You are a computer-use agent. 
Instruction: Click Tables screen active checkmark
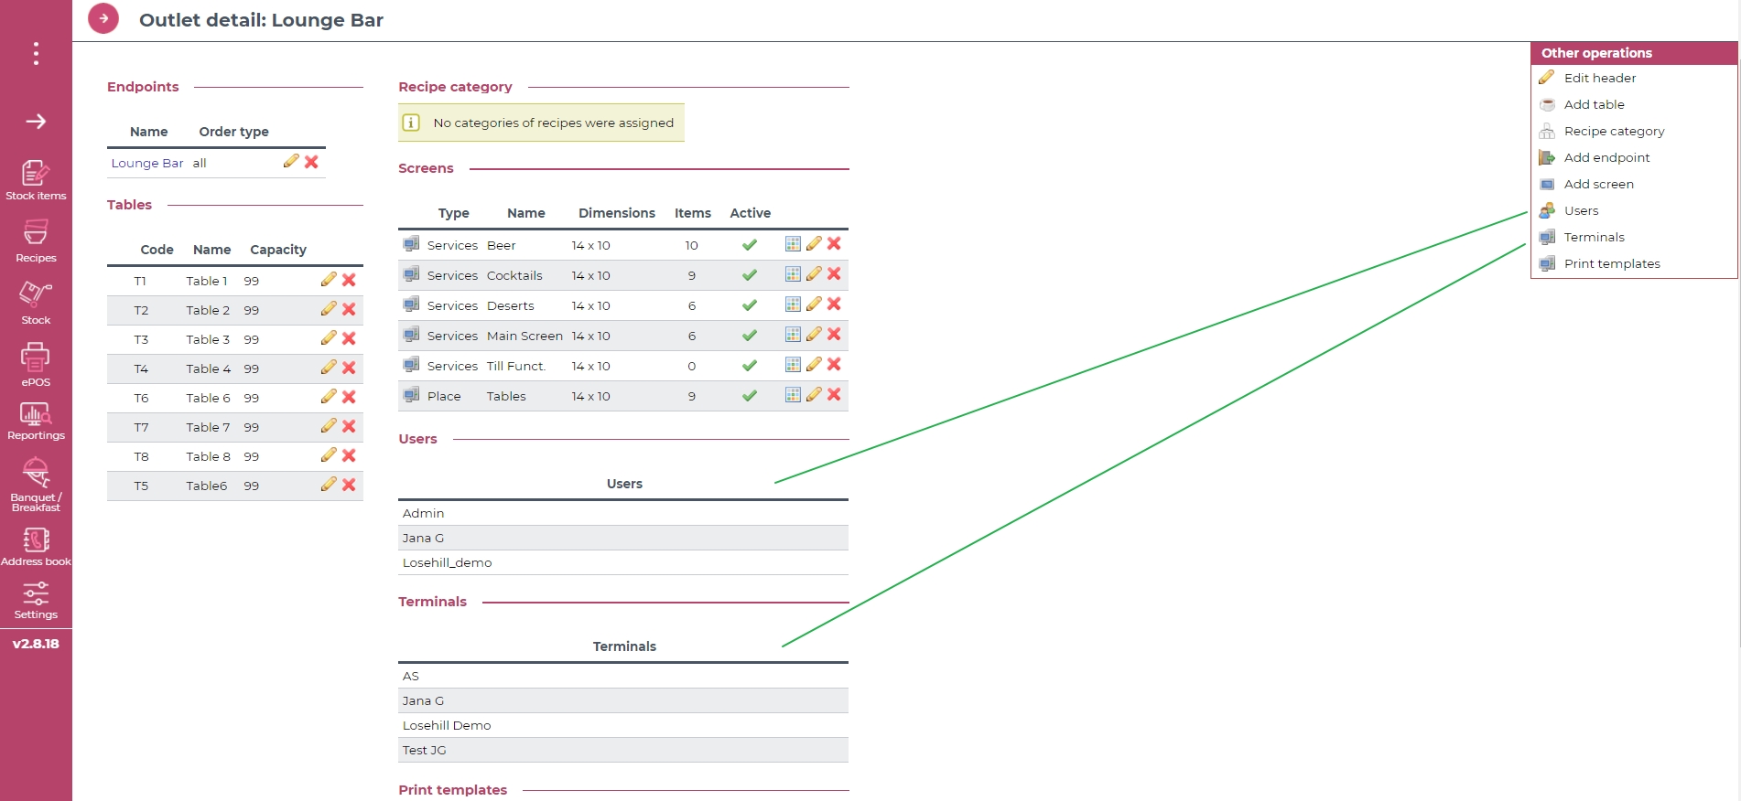(x=750, y=396)
